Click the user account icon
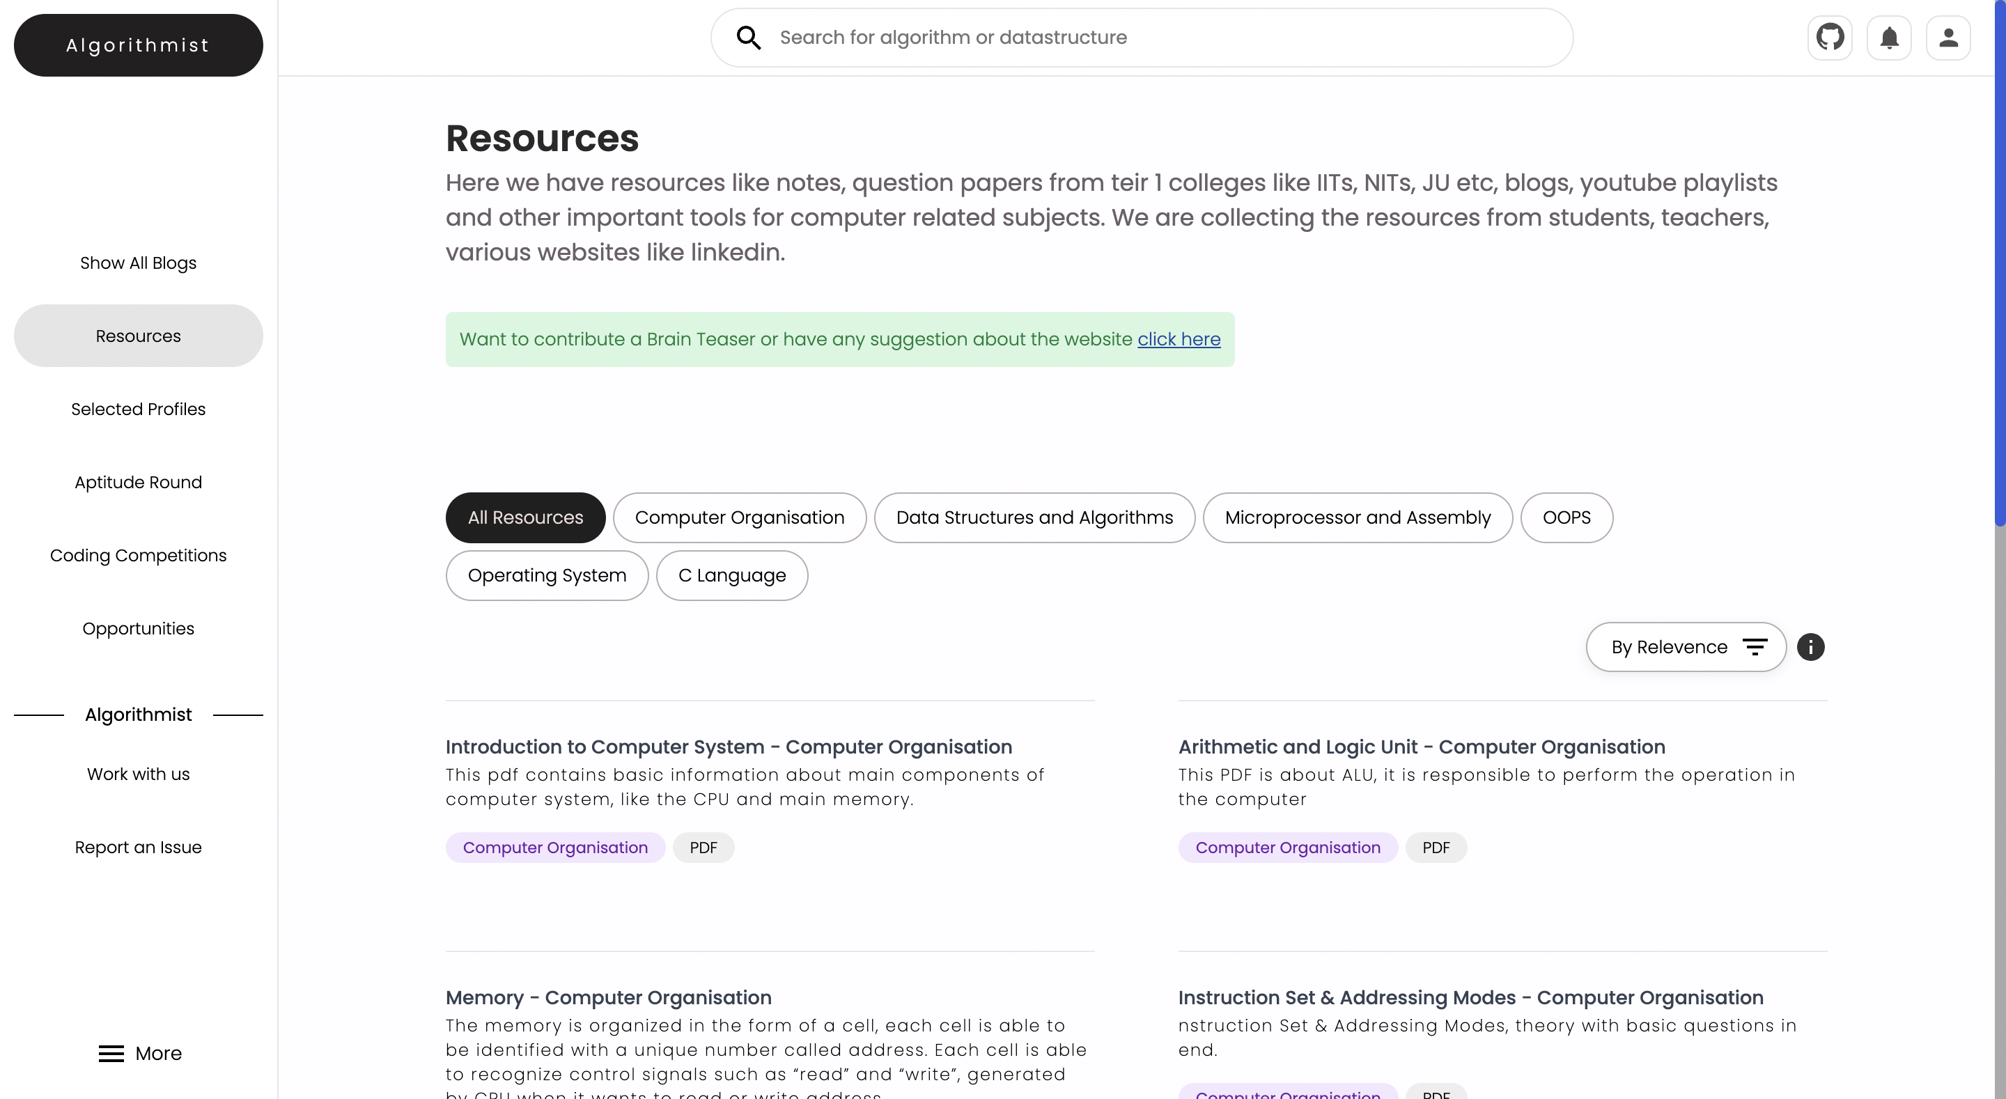The height and width of the screenshot is (1099, 2006). coord(1948,37)
